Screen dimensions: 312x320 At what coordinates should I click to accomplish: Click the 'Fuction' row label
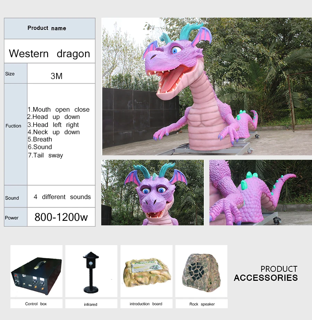point(13,126)
